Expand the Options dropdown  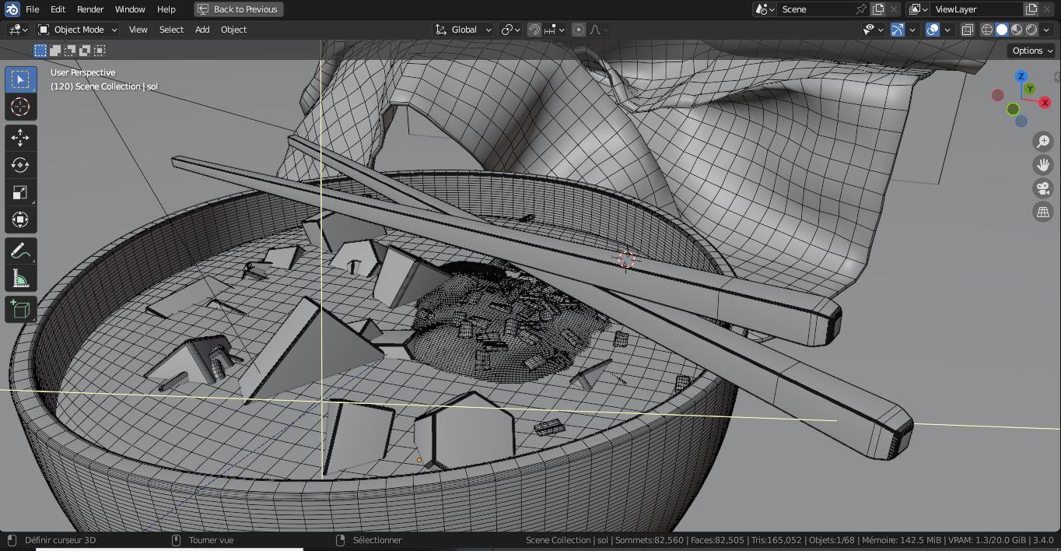(x=1031, y=51)
